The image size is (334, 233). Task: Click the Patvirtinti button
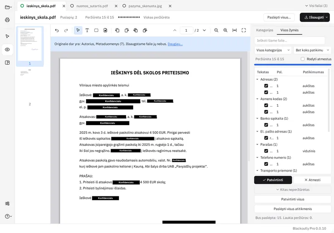pyautogui.click(x=273, y=180)
